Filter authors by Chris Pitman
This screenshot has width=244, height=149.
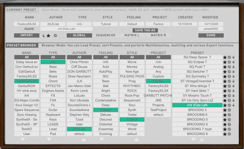click(x=79, y=62)
